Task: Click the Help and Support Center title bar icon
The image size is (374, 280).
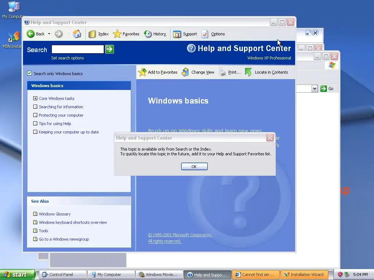Action: (27, 22)
